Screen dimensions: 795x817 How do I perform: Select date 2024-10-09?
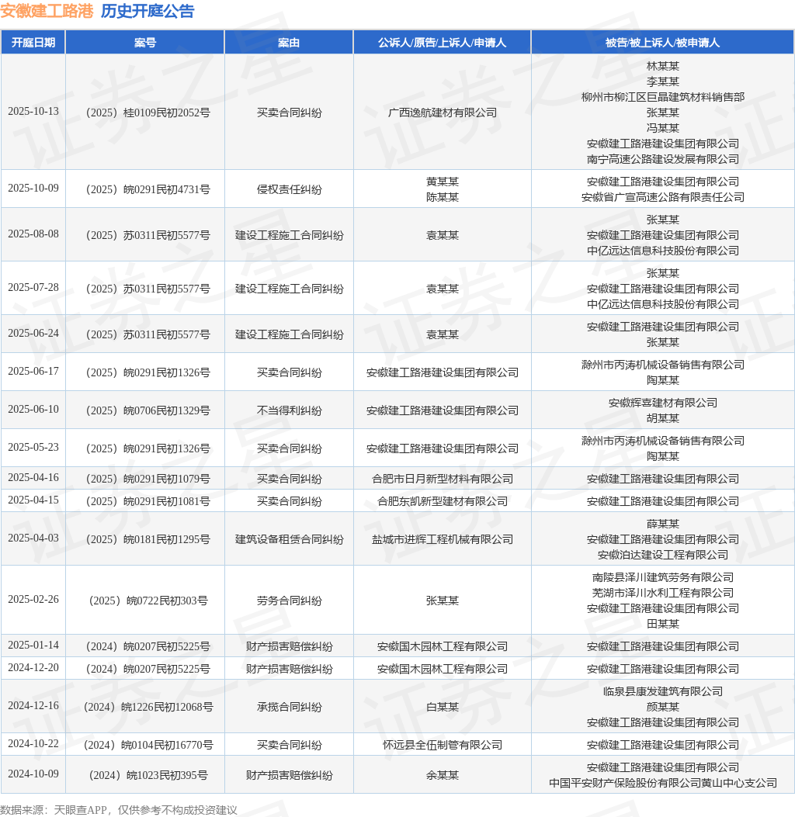tap(33, 774)
